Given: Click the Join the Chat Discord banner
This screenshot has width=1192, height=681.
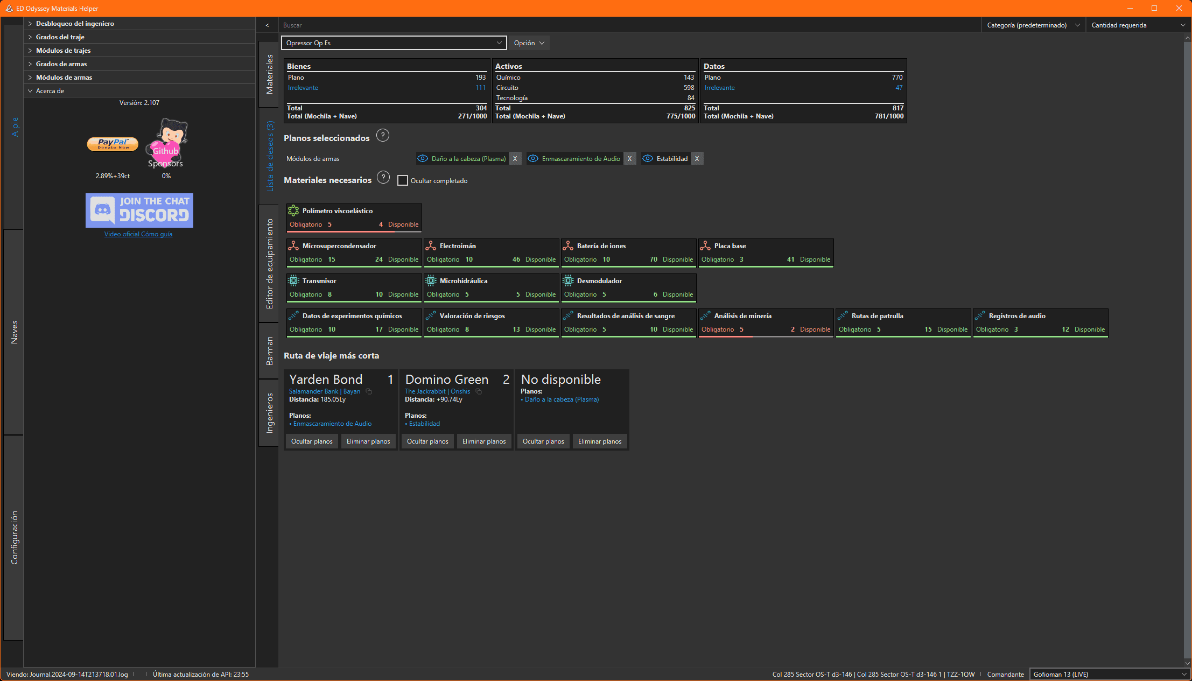Looking at the screenshot, I should pos(139,210).
